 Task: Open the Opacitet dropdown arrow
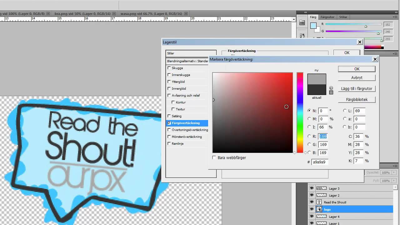(394, 172)
